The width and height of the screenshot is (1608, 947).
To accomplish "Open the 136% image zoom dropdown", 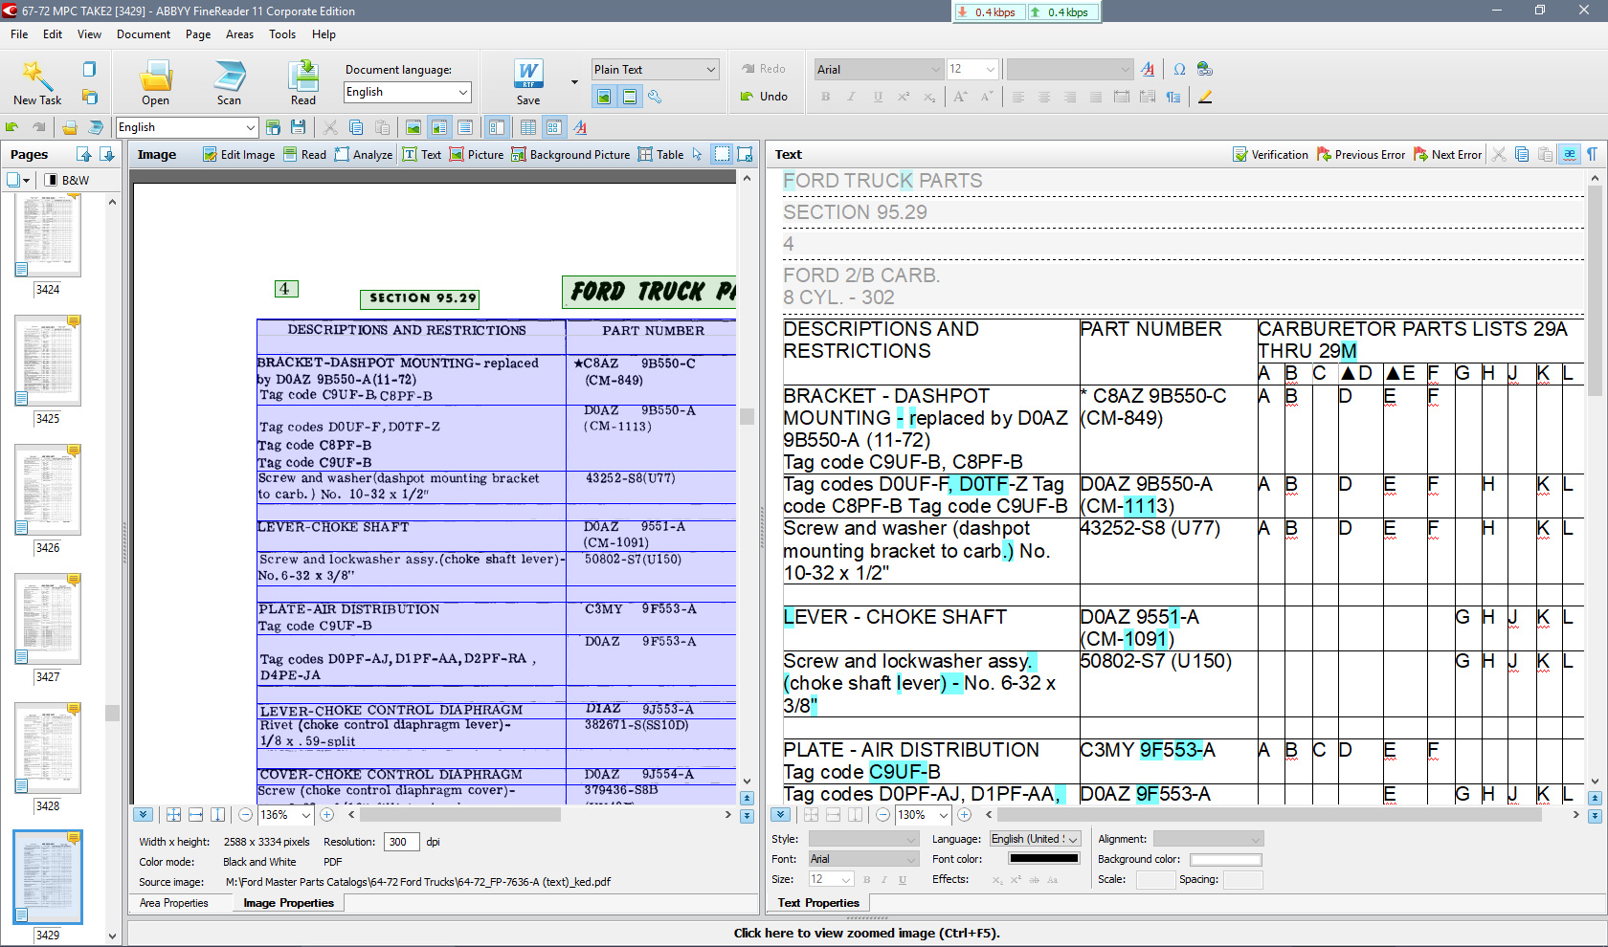I will pyautogui.click(x=285, y=815).
